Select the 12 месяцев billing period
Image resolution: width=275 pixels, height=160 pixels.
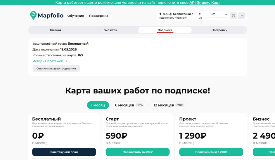point(169,105)
